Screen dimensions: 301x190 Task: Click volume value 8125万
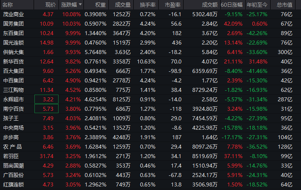click(x=121, y=99)
